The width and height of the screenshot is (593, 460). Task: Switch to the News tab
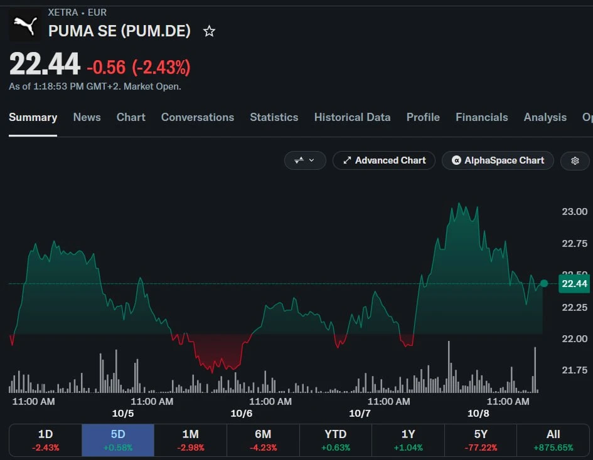[x=87, y=117]
